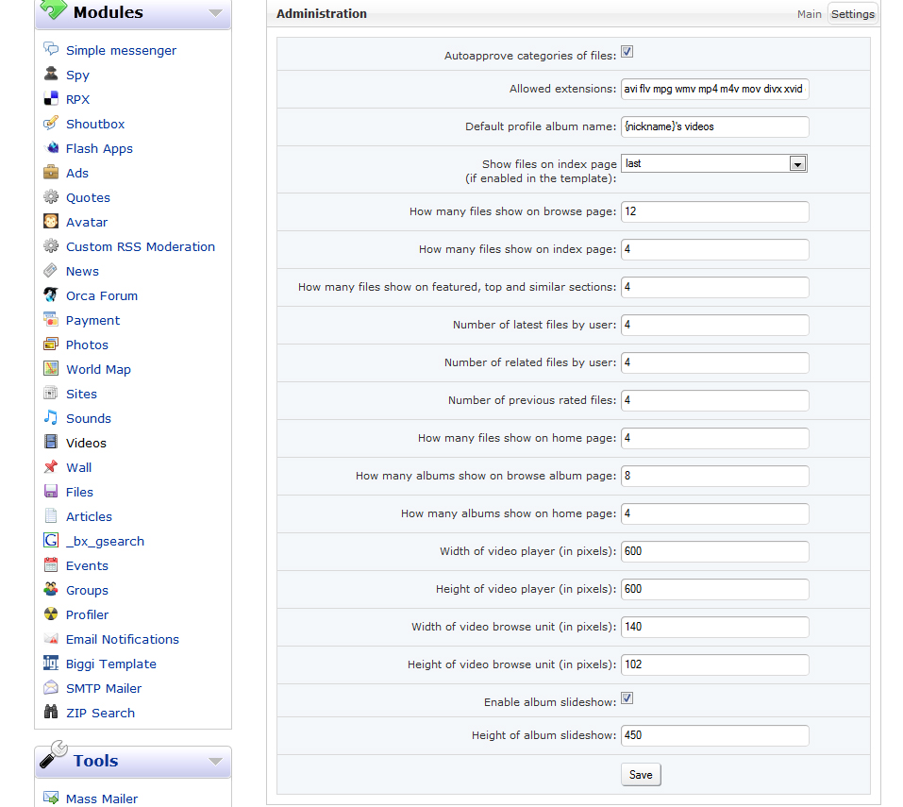
Task: Click the Width of video player field
Action: [714, 551]
